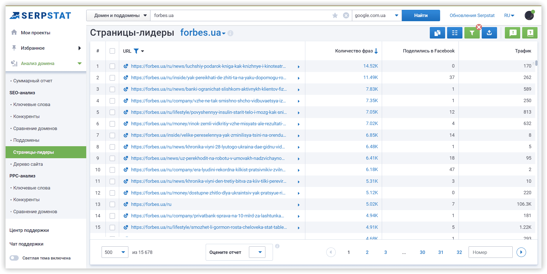The image size is (547, 274).
Task: Open the green help question icon
Action: pyautogui.click(x=530, y=33)
